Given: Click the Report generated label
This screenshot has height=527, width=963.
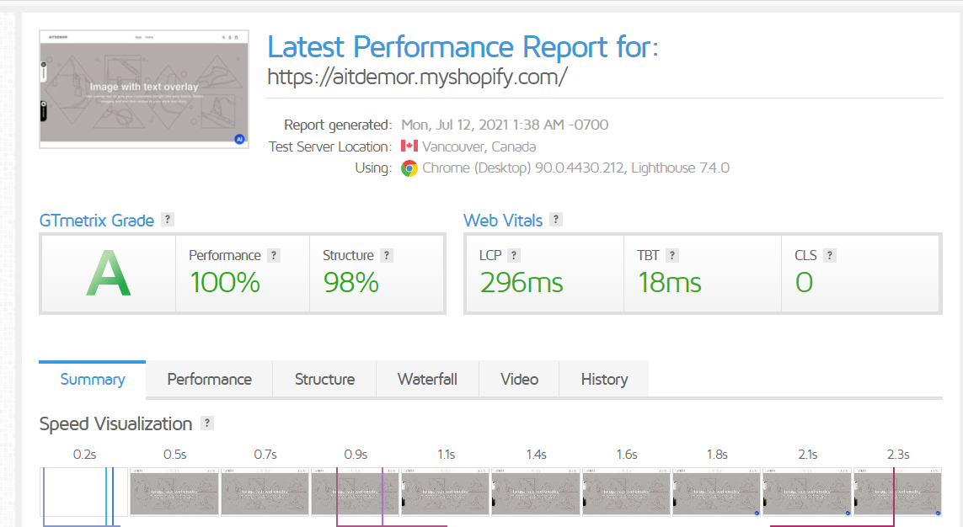Looking at the screenshot, I should (338, 125).
